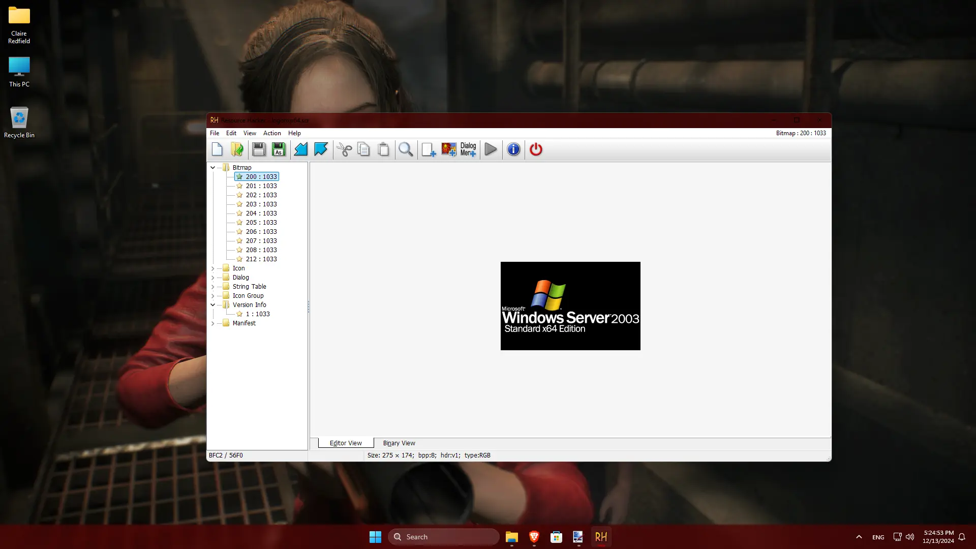
Task: Select bitmap resource 205 : 1033
Action: tap(257, 223)
